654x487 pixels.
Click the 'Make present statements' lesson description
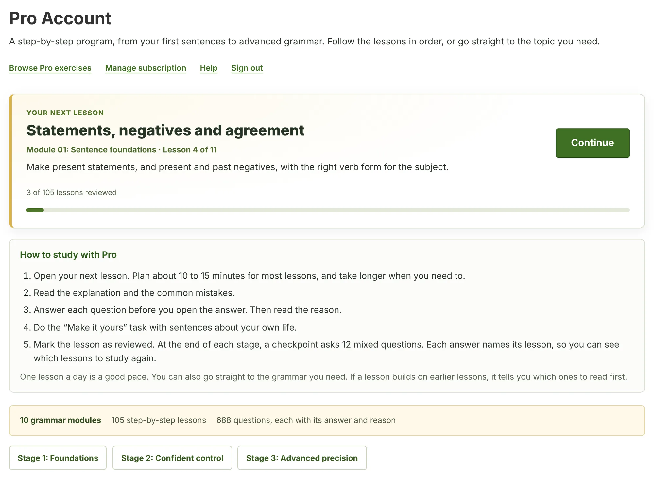(x=237, y=167)
